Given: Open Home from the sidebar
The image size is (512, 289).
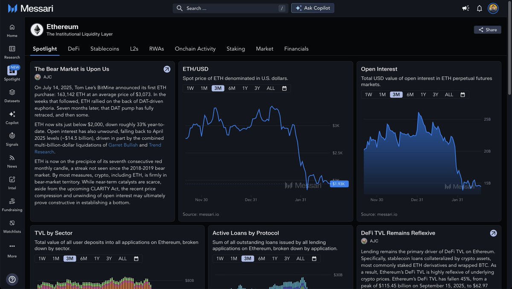Looking at the screenshot, I should [12, 31].
